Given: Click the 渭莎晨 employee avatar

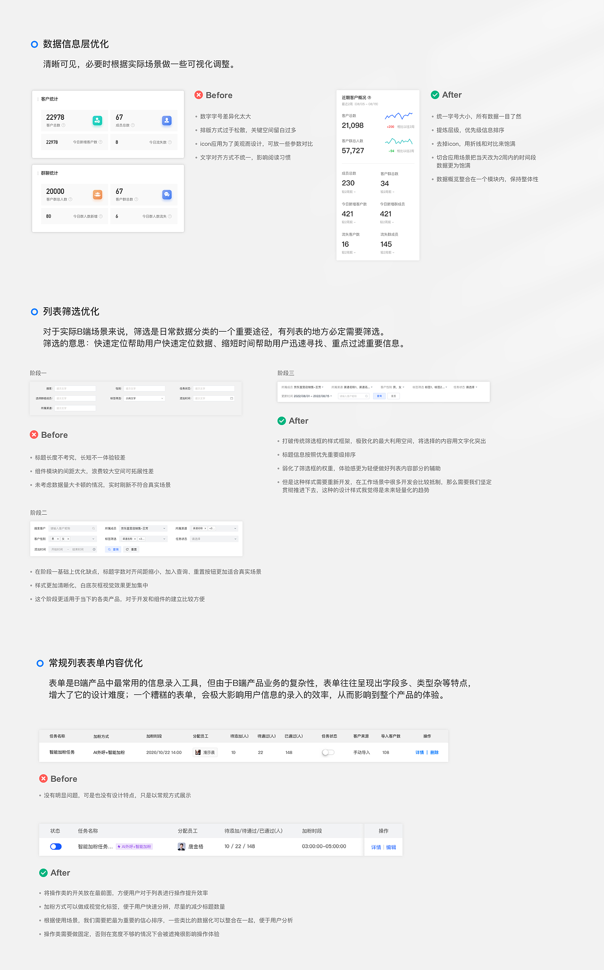Looking at the screenshot, I should tap(198, 752).
